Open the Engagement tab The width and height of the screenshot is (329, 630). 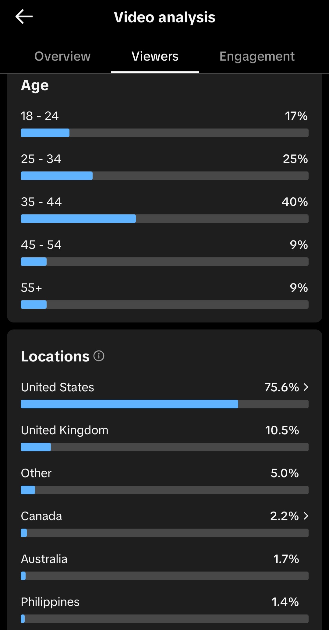[257, 56]
